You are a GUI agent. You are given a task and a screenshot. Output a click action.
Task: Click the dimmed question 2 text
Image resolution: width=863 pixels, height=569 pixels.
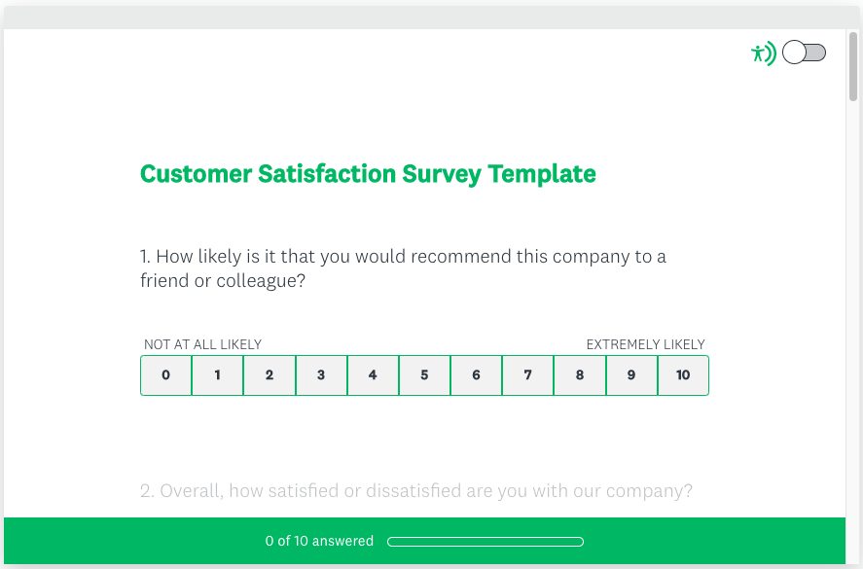pos(416,491)
